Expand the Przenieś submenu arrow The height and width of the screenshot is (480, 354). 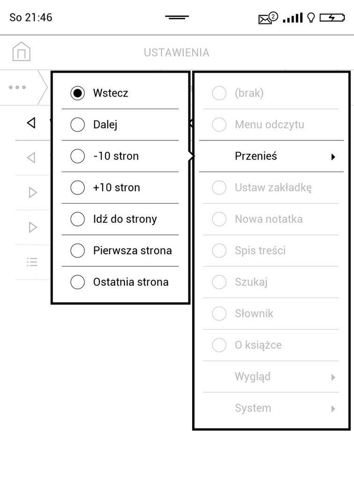(x=333, y=157)
